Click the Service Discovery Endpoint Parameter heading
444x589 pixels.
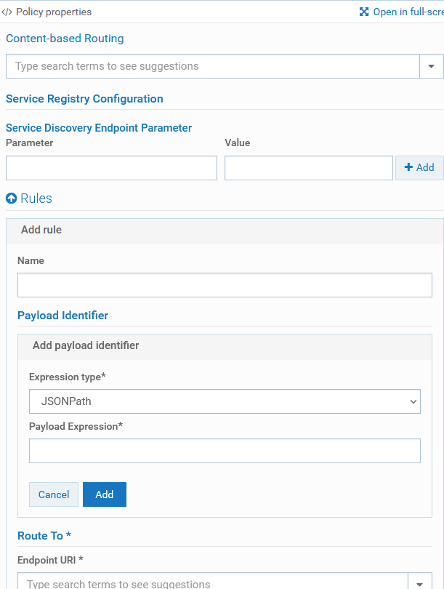[x=99, y=128]
